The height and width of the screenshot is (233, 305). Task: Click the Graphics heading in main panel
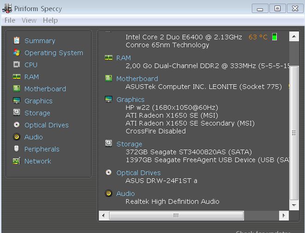tap(130, 100)
